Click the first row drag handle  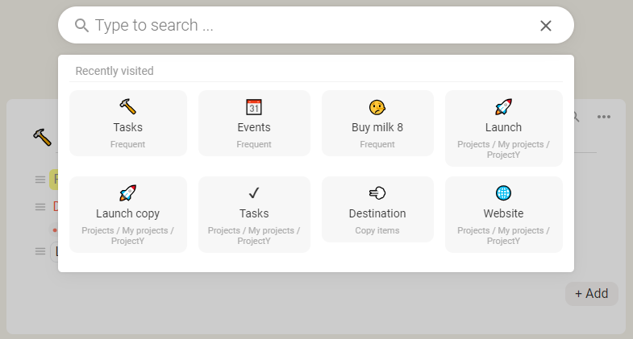(x=40, y=180)
